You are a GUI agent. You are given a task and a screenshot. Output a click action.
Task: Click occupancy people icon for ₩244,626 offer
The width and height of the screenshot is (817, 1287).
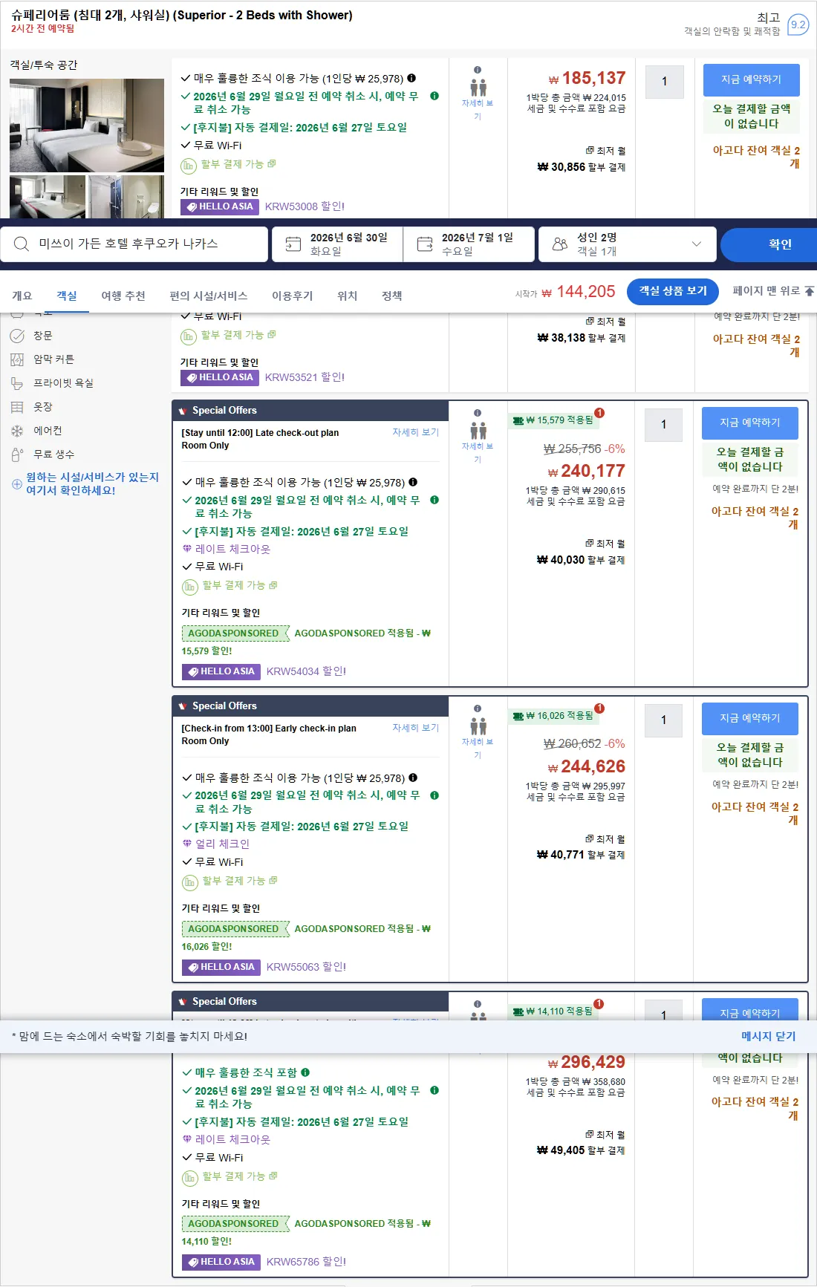point(478,726)
